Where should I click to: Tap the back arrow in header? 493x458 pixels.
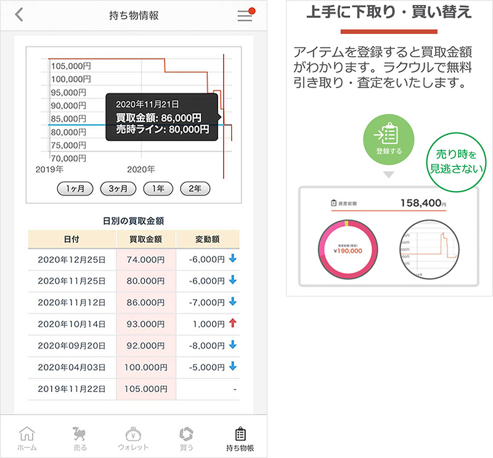[x=19, y=15]
